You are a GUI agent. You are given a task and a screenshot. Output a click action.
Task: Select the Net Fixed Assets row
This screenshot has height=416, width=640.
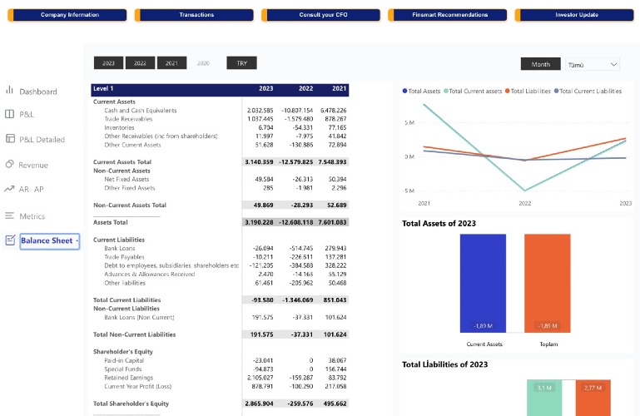pos(220,179)
